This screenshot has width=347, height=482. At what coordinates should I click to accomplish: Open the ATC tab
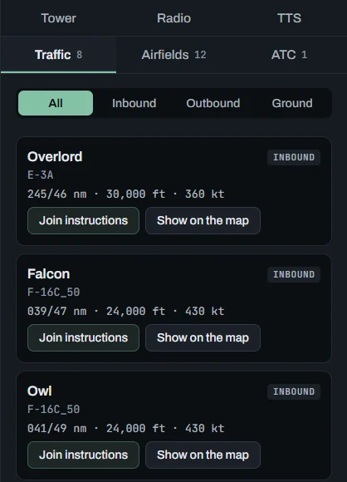(x=289, y=55)
